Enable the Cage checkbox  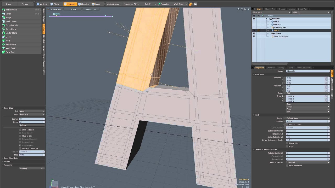pyautogui.click(x=287, y=146)
